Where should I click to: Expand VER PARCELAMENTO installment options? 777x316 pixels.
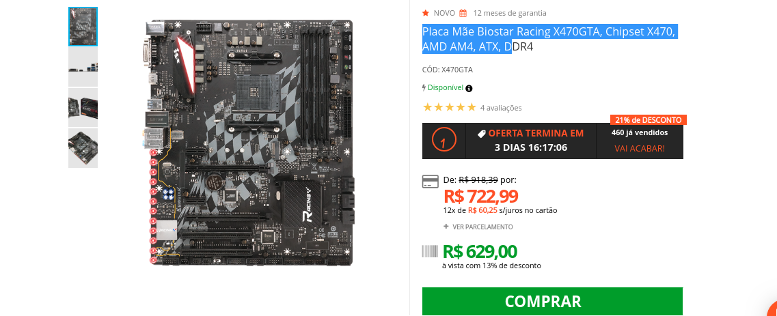[x=478, y=227]
